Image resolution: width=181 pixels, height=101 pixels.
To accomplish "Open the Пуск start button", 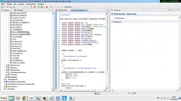I will coord(4,98).
